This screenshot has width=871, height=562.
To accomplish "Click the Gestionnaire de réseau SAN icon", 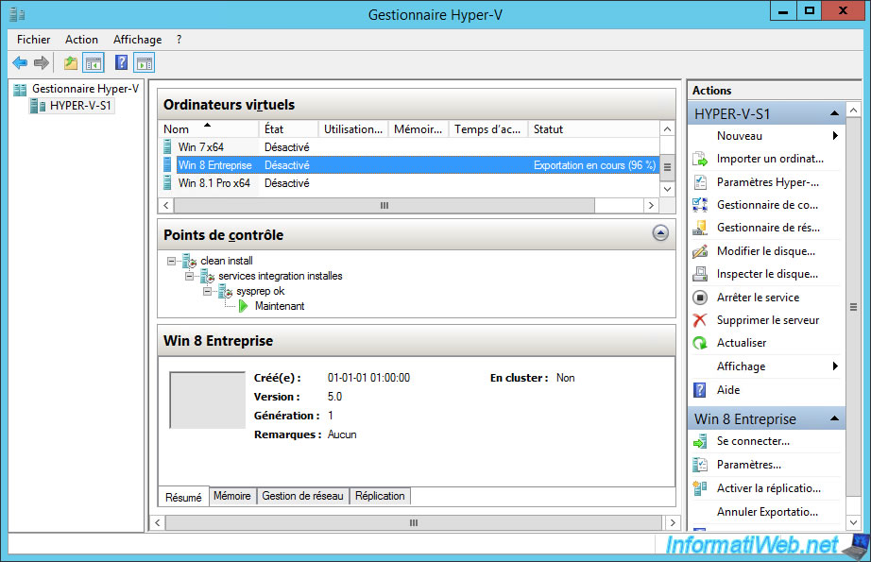I will tap(700, 228).
